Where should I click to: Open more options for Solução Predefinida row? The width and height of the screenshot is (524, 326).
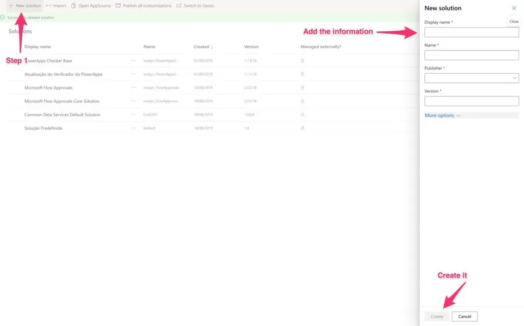[133, 128]
